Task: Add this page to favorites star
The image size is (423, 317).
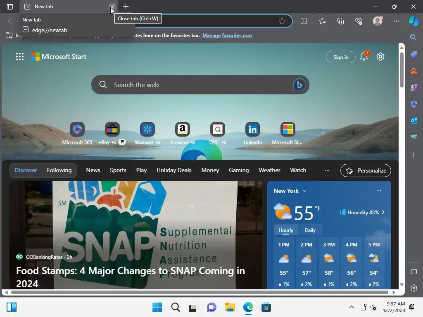Action: click(x=282, y=21)
